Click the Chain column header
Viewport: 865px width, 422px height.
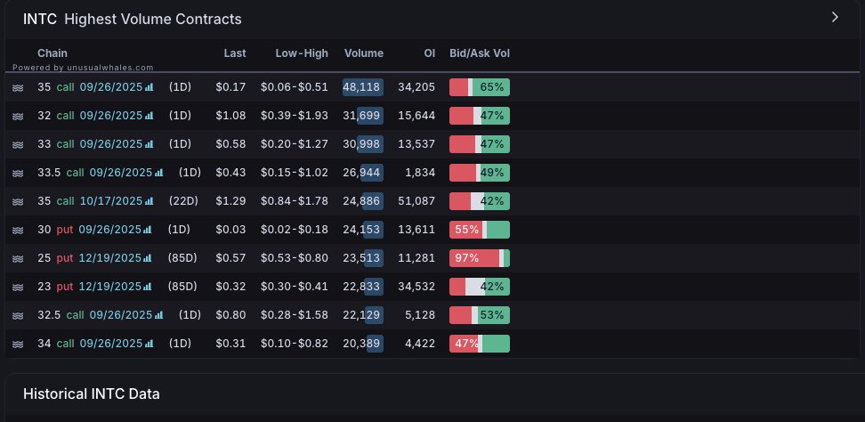(53, 53)
